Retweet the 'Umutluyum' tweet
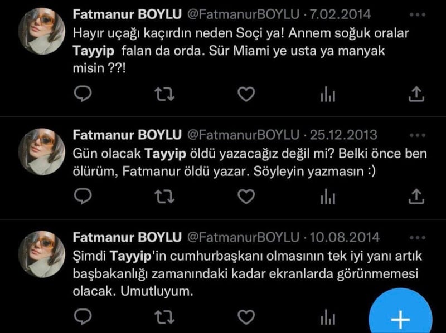 click(x=164, y=317)
